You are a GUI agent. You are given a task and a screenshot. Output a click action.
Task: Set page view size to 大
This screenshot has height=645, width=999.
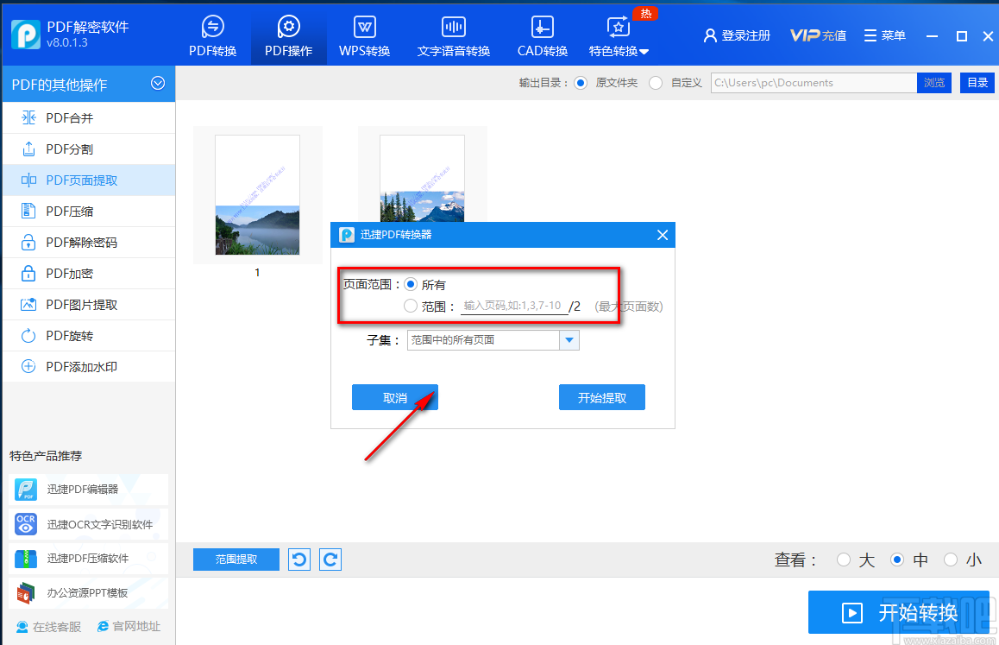click(844, 560)
